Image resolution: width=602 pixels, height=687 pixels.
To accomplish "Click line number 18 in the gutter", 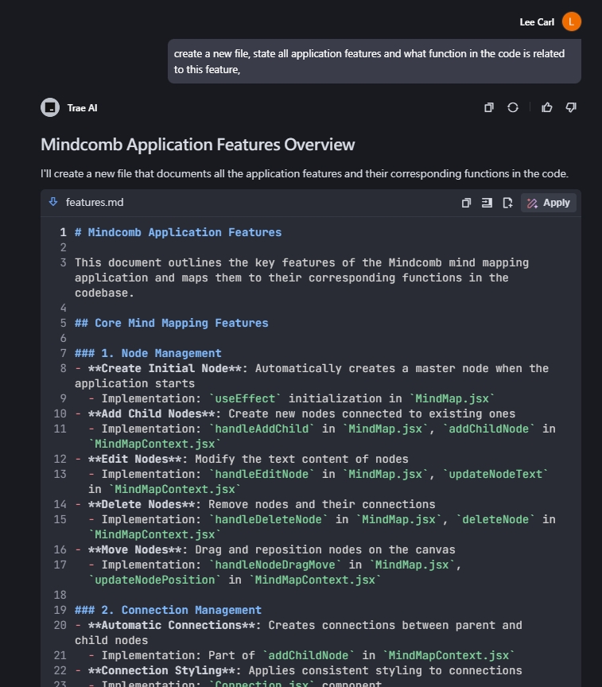I will coord(60,595).
